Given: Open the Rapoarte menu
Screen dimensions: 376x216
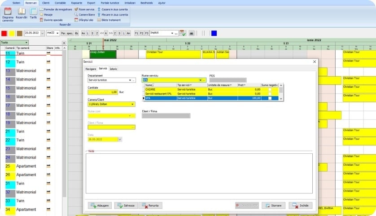Looking at the screenshot, I should point(77,3).
